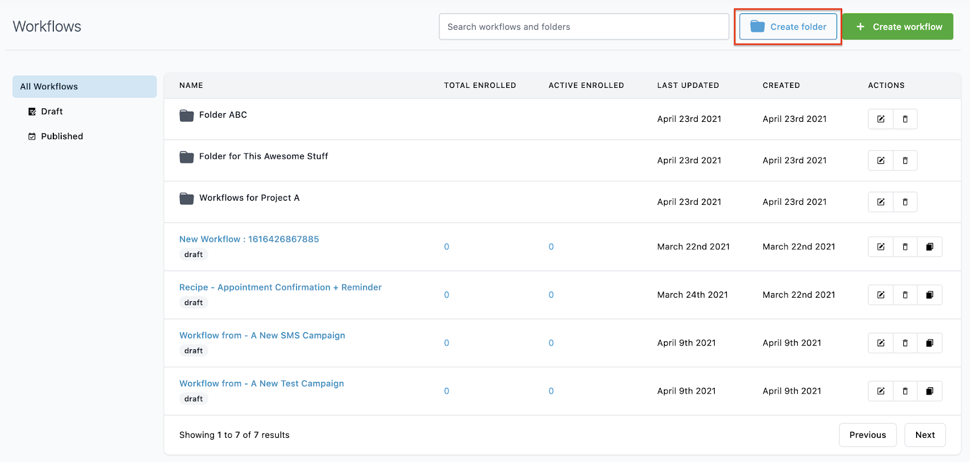
Task: Delete Folder ABC using trash icon
Action: 905,119
